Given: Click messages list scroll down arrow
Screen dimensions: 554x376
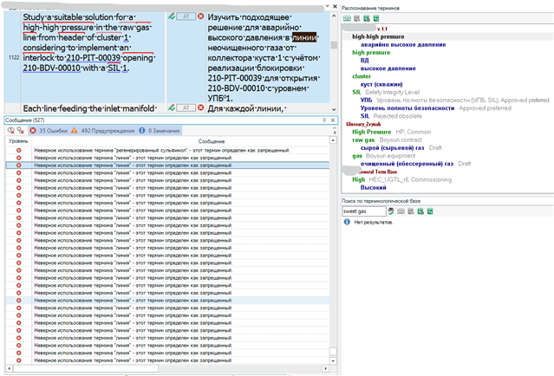Looking at the screenshot, I should click(333, 360).
